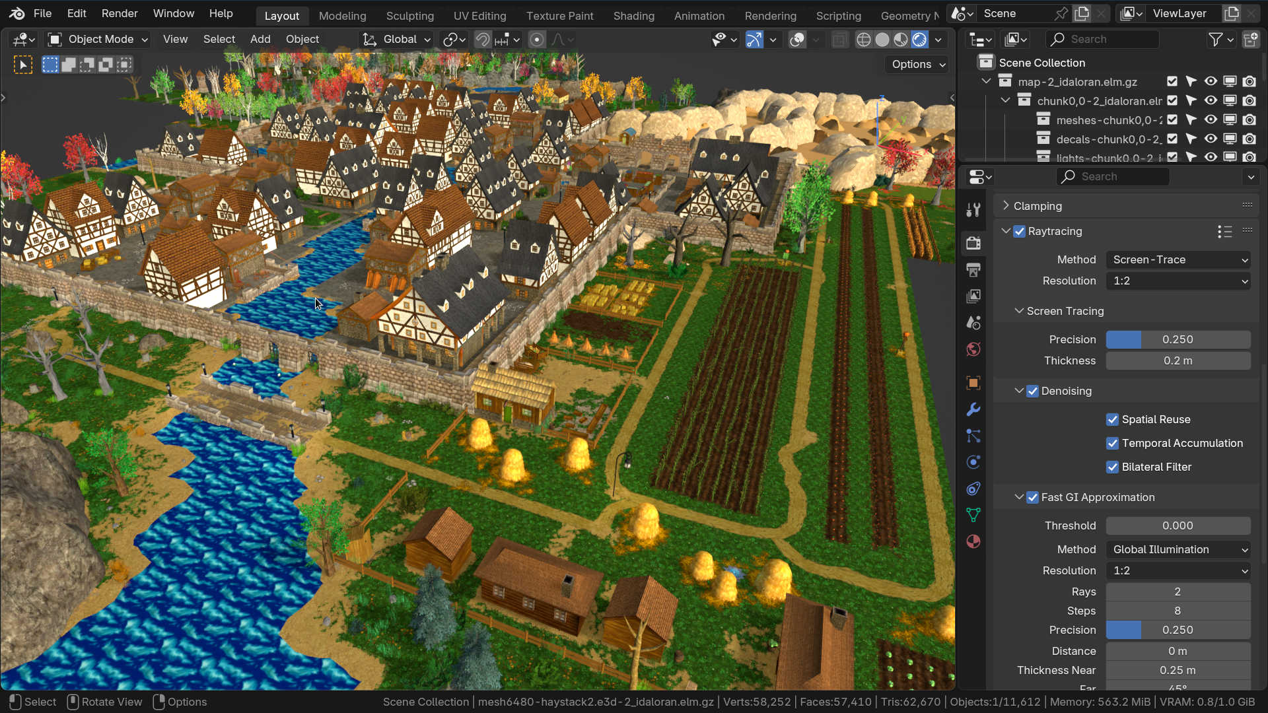
Task: Open the Object Mode dropdown
Action: click(x=98, y=40)
